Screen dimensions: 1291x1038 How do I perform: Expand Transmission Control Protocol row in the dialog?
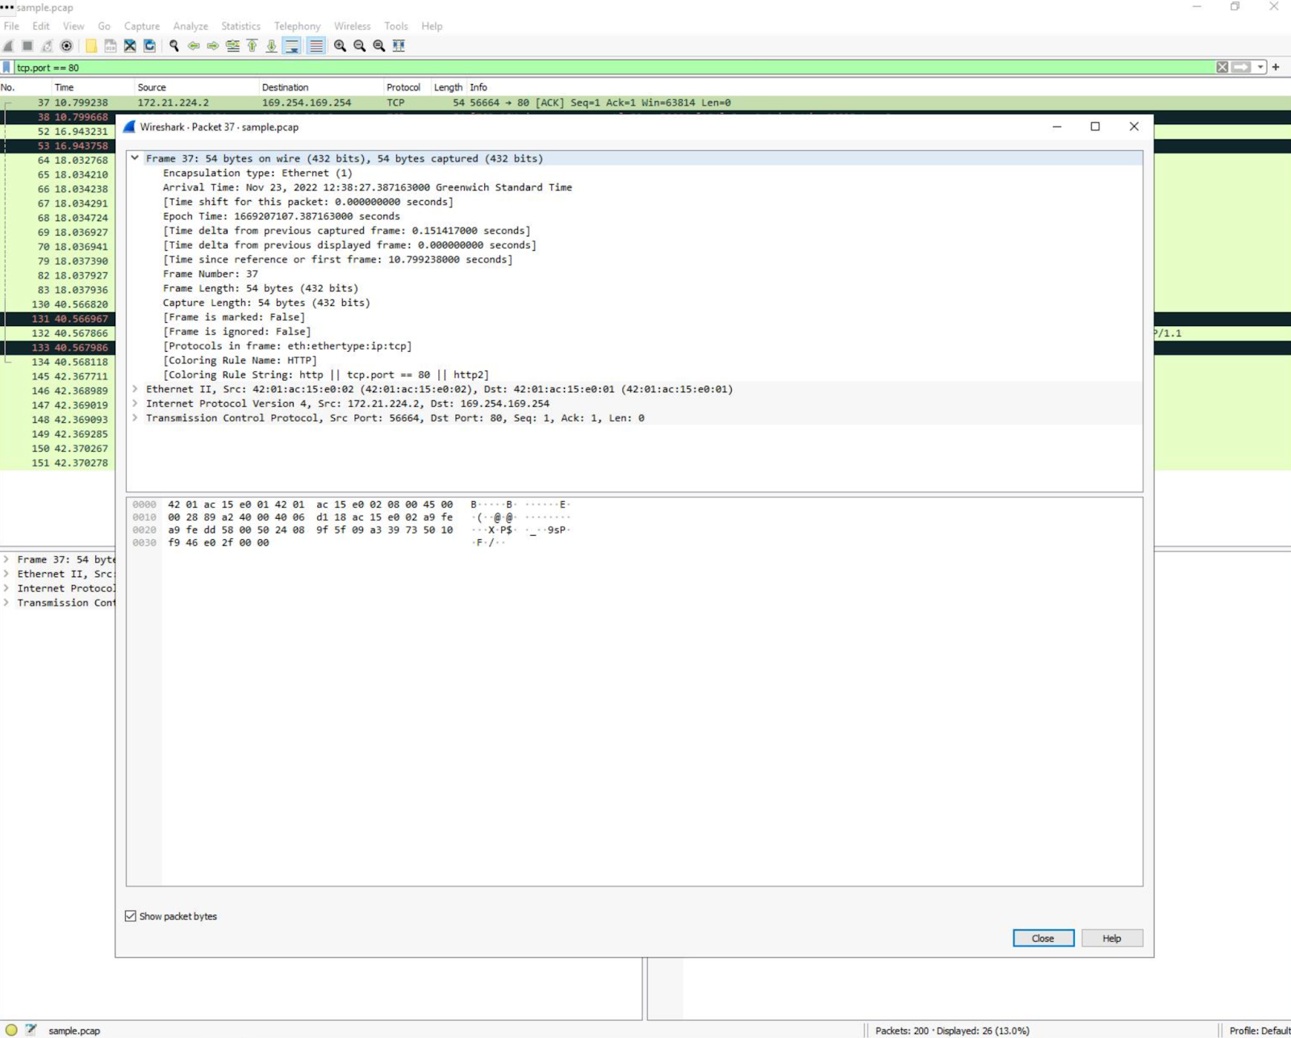tap(135, 418)
